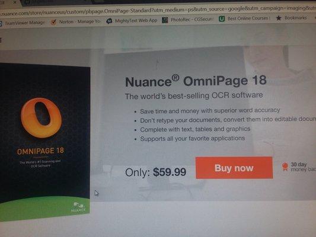This screenshot has width=316, height=237.
Task: Click the superior word accuracy bullet
Action: point(210,111)
